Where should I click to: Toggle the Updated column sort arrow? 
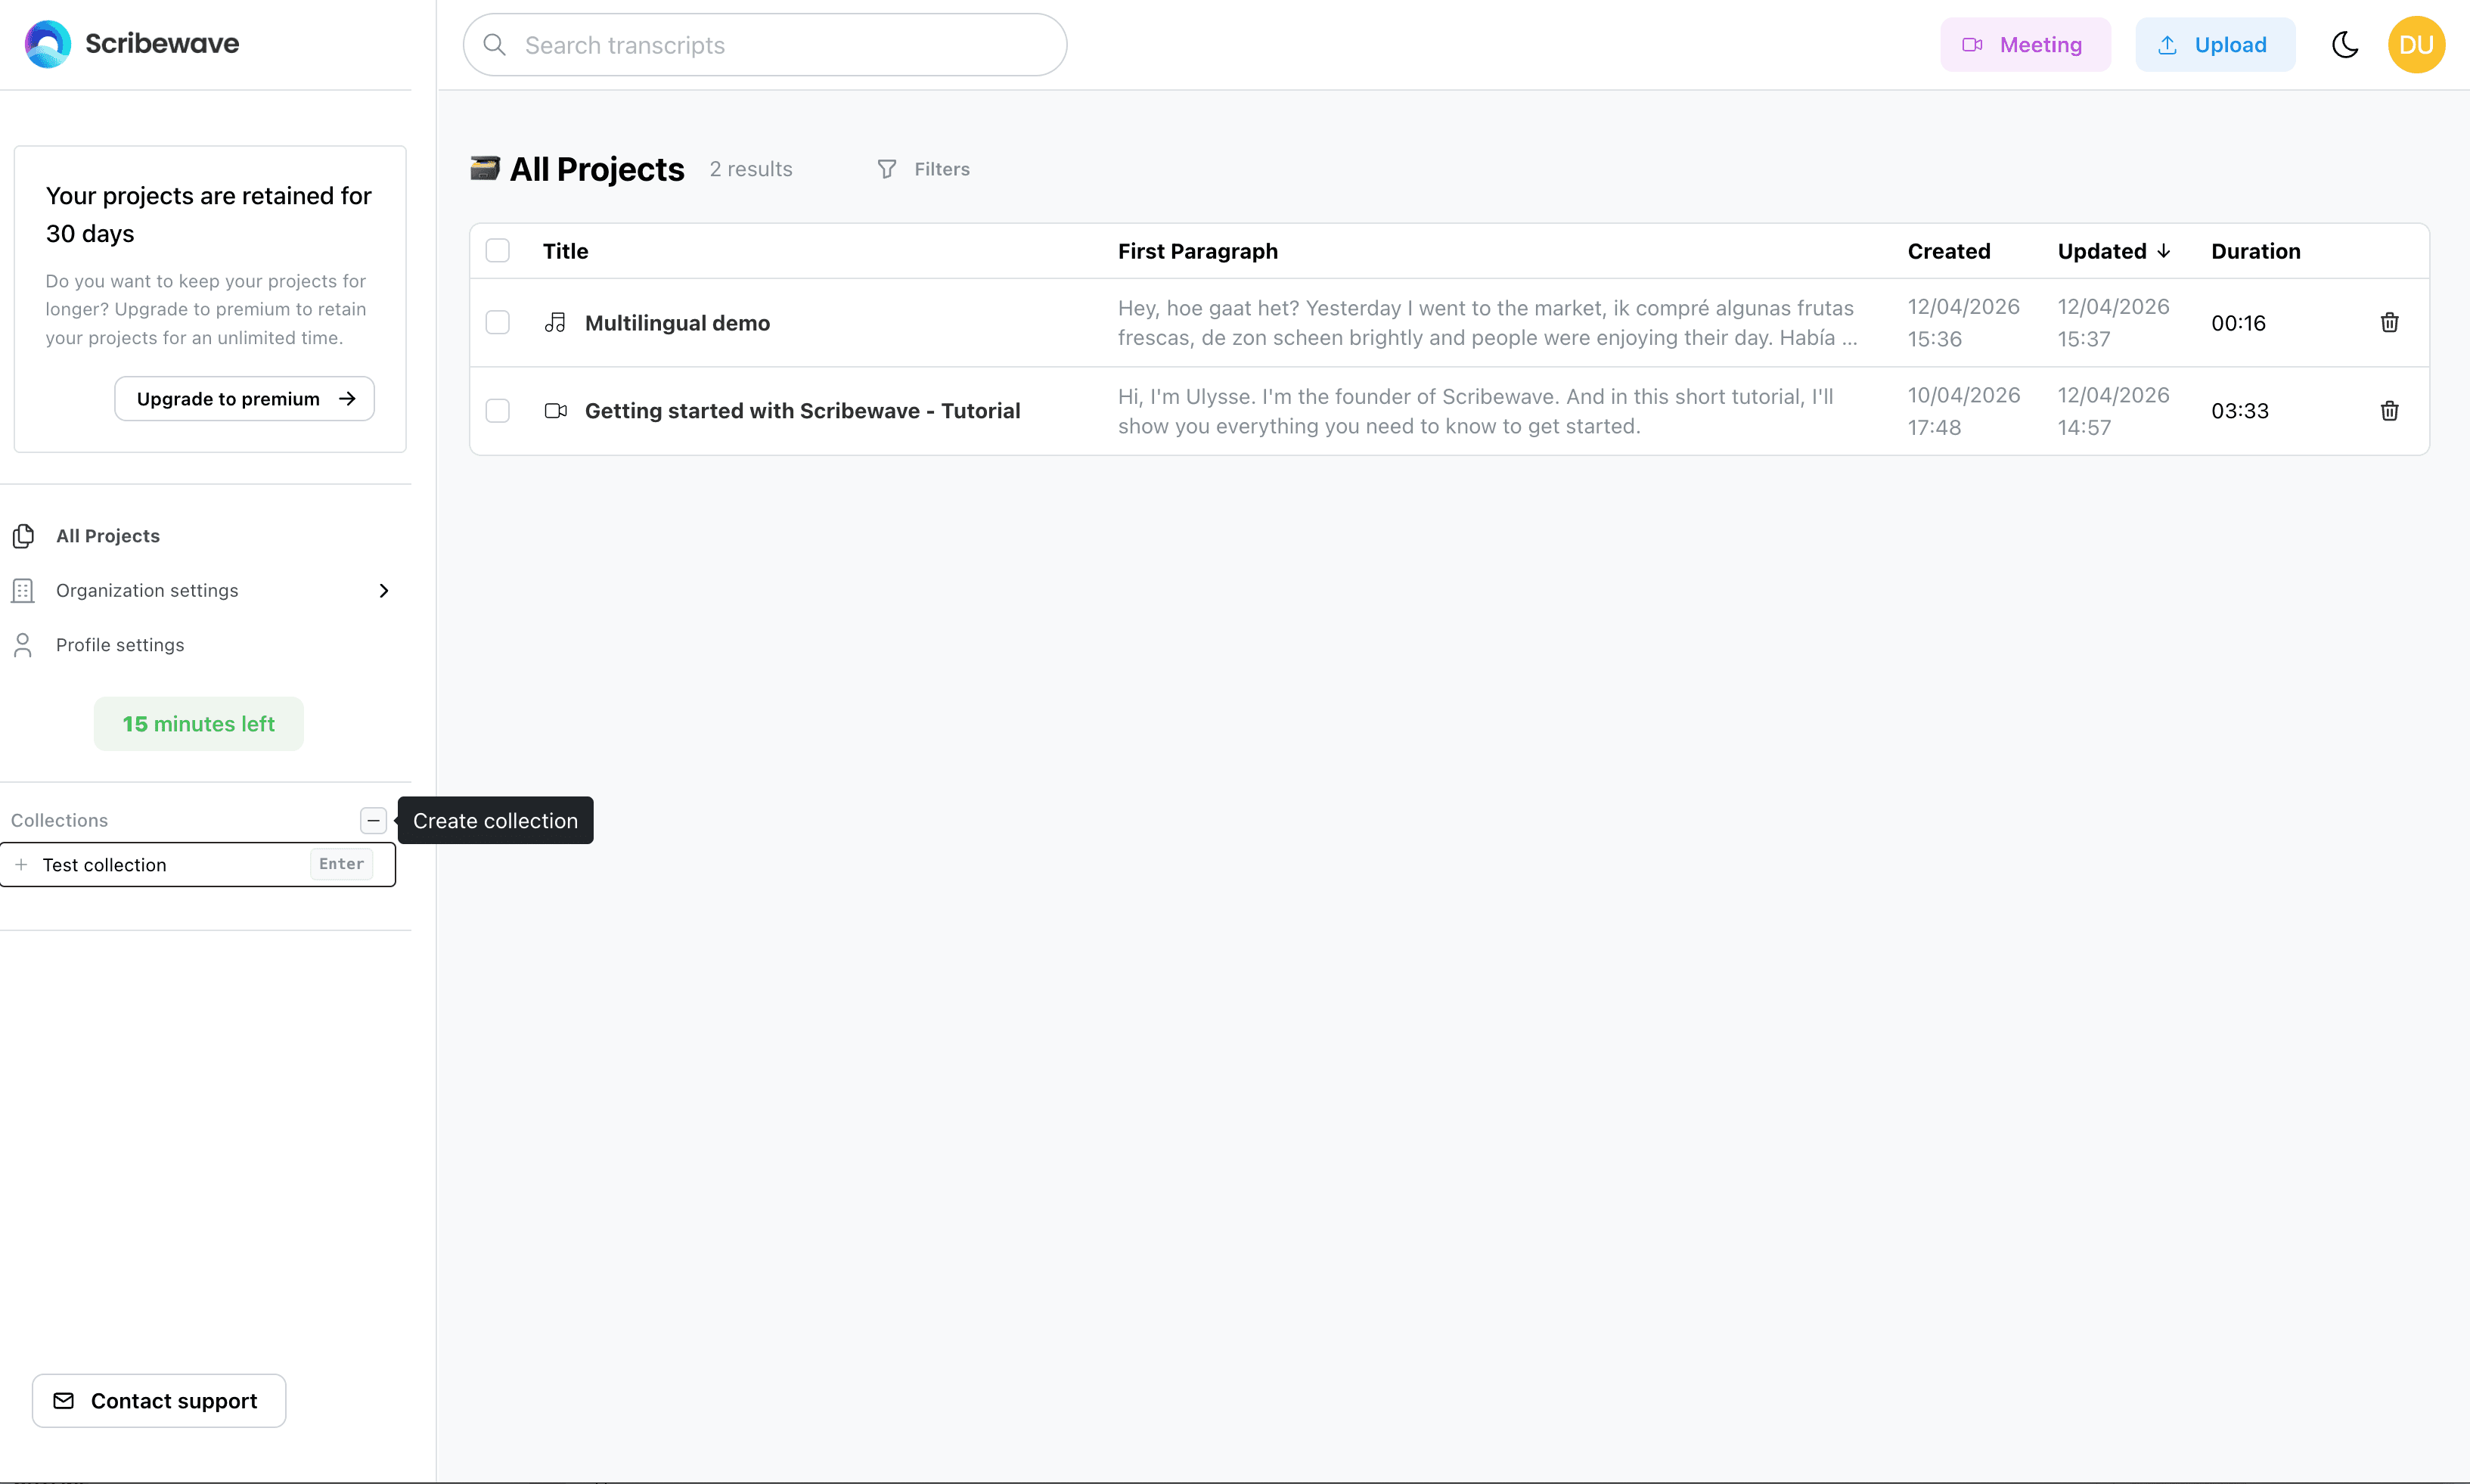[2164, 250]
